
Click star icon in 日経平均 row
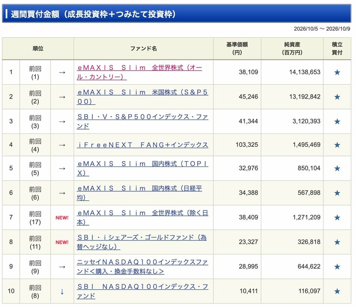(x=337, y=193)
